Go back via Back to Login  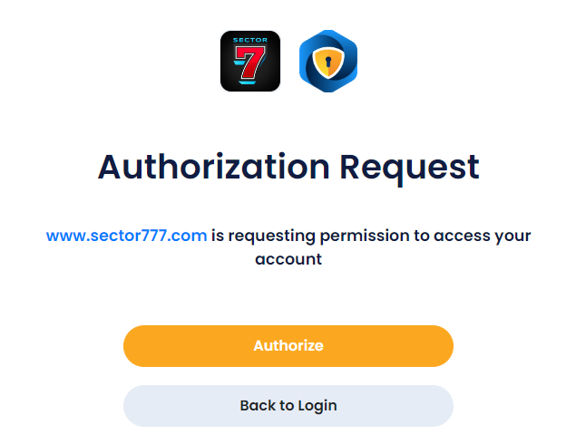288,405
